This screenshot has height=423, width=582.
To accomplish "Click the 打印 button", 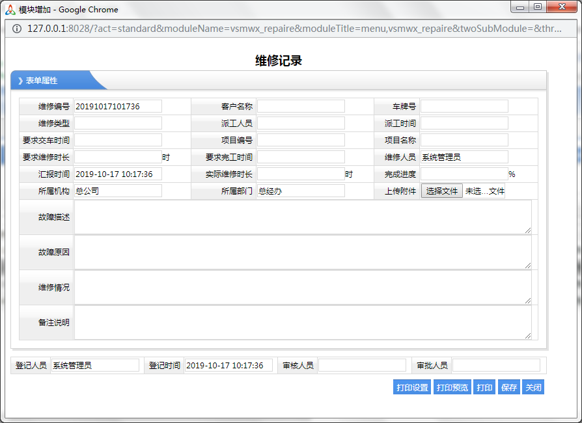I will pos(484,388).
